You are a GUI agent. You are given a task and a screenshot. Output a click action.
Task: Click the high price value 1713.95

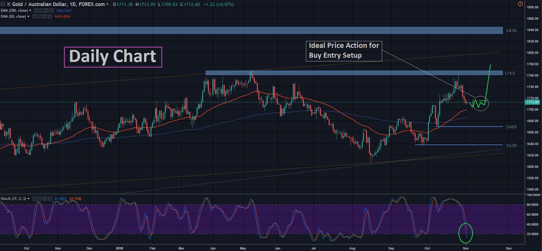147,4
